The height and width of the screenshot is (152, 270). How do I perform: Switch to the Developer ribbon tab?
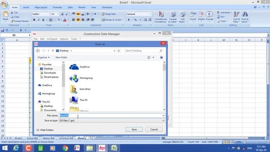(107, 8)
